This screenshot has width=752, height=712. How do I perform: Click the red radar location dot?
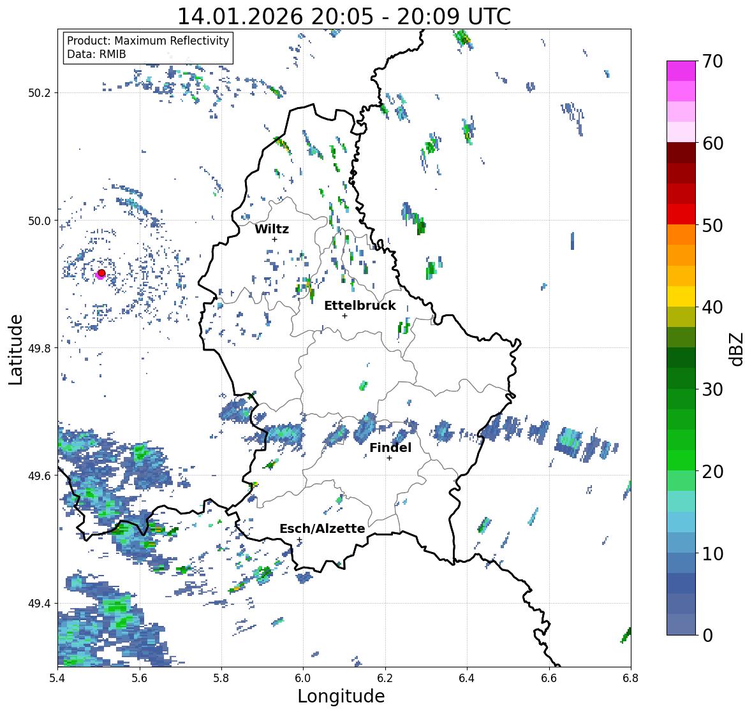tap(101, 273)
